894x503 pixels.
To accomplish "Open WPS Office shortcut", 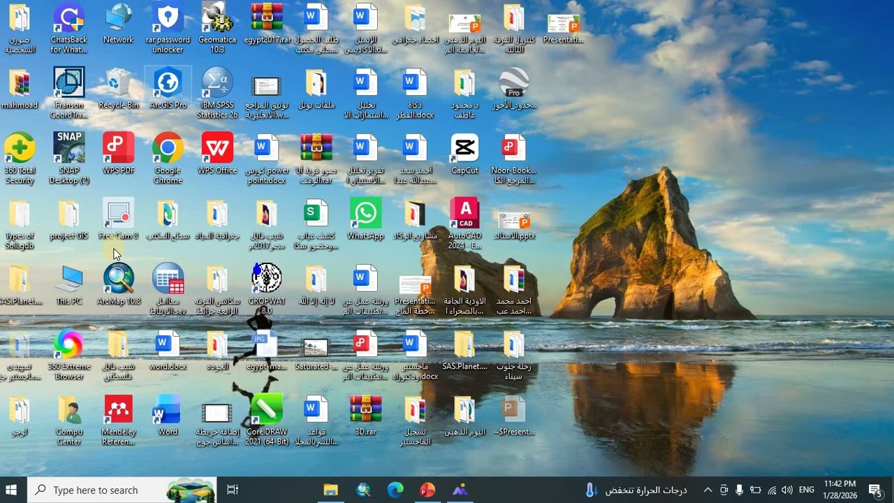I will (x=217, y=154).
